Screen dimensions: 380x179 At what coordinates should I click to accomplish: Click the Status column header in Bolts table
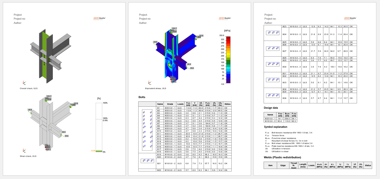[x=227, y=104]
